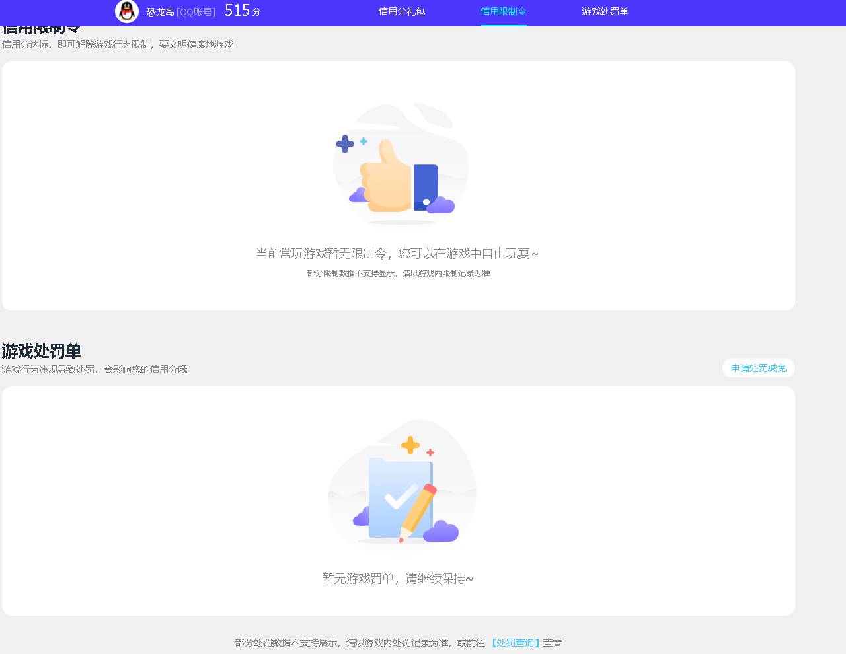The height and width of the screenshot is (654, 846).
Task: Click the orange plus decoration above the document
Action: tap(410, 445)
